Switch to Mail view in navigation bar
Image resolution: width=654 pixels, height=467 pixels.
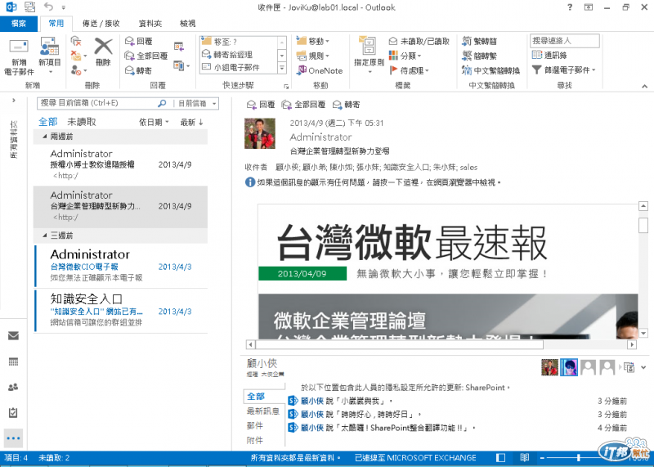tap(13, 335)
